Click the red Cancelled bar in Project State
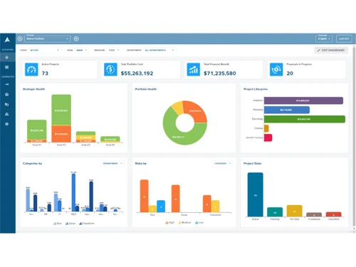The height and width of the screenshot is (267, 356). (x=333, y=214)
